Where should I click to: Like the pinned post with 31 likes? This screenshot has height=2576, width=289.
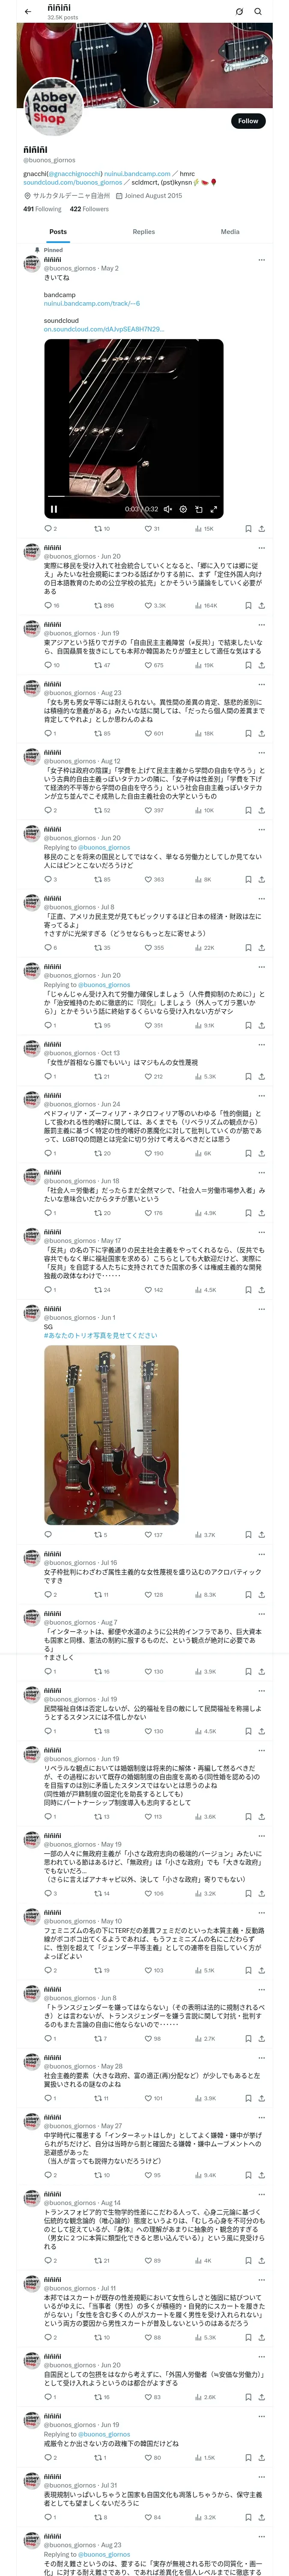point(152,529)
